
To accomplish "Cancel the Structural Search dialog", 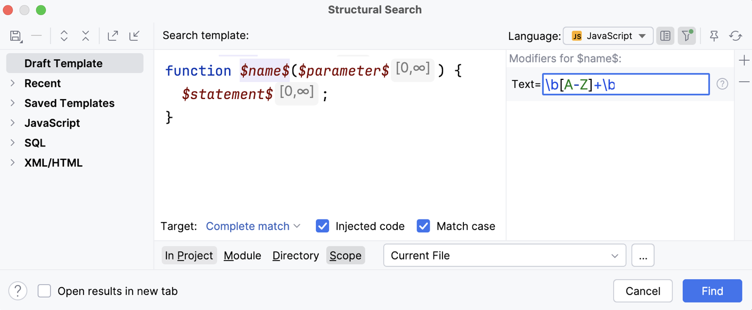I will point(643,291).
